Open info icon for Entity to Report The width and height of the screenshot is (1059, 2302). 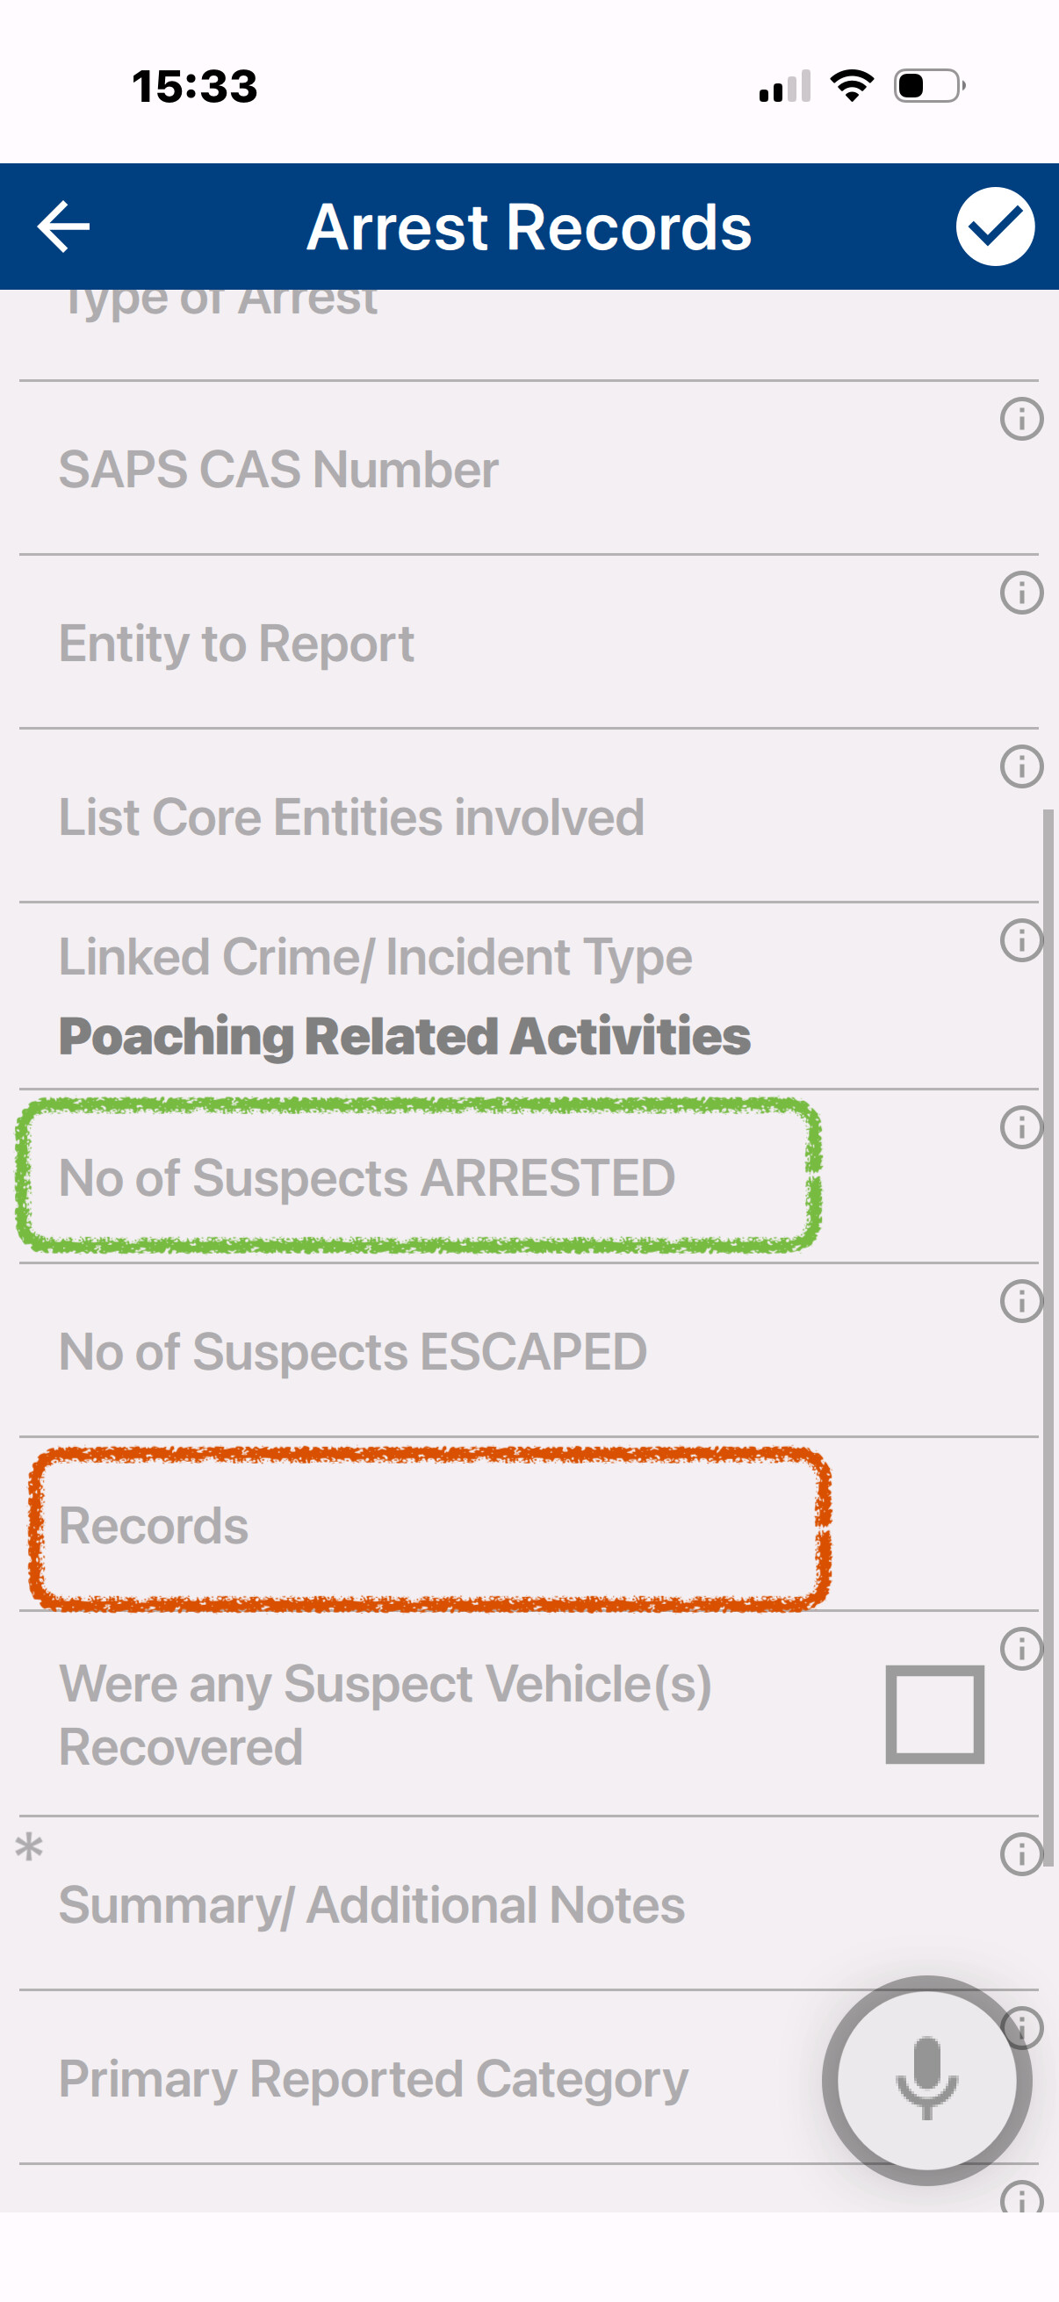pos(1021,593)
